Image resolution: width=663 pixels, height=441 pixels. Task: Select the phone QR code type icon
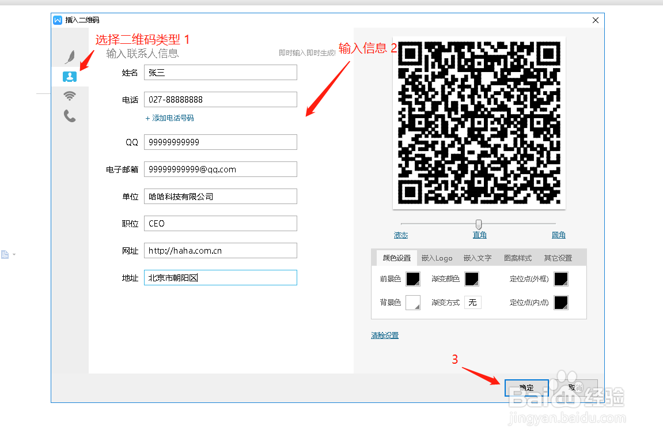70,115
